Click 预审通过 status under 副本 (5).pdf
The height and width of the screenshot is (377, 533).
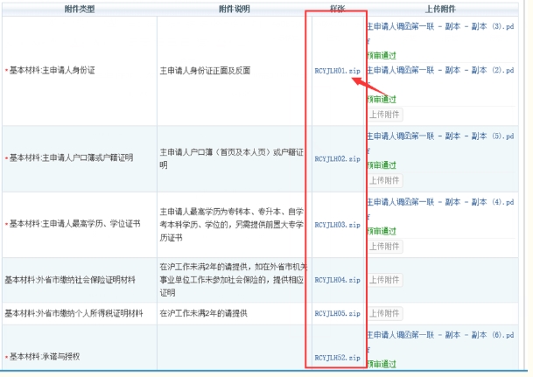pos(382,165)
